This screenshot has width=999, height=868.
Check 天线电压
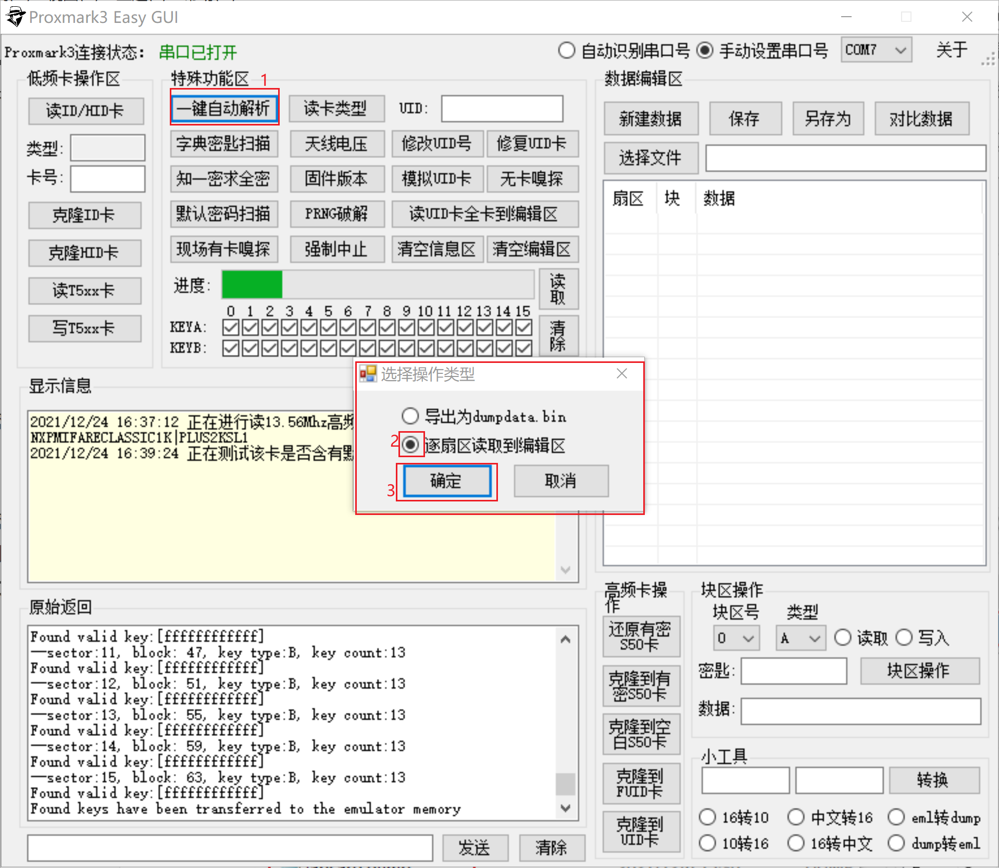point(336,143)
